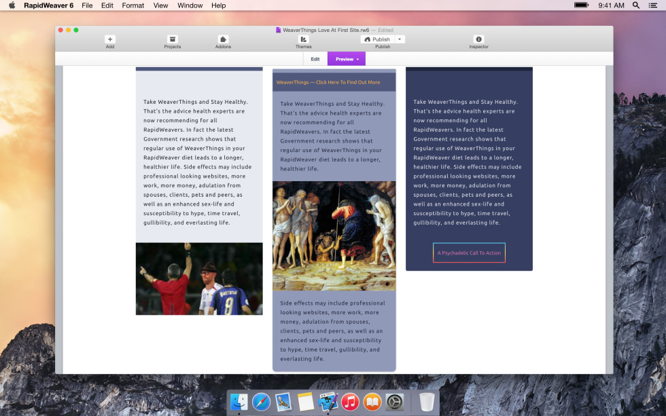Viewport: 666px width, 416px height.
Task: Open the Projects toolbar icon
Action: 173,39
